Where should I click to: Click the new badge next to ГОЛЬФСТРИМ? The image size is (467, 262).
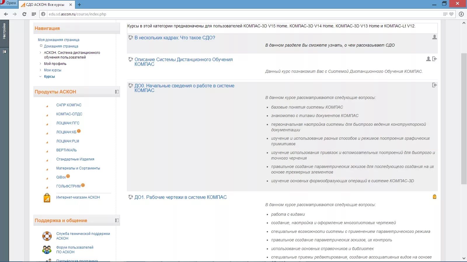tap(83, 185)
